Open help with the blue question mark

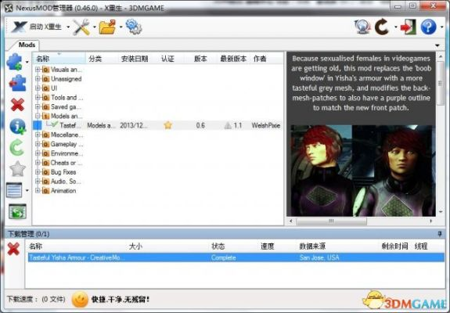pyautogui.click(x=428, y=27)
